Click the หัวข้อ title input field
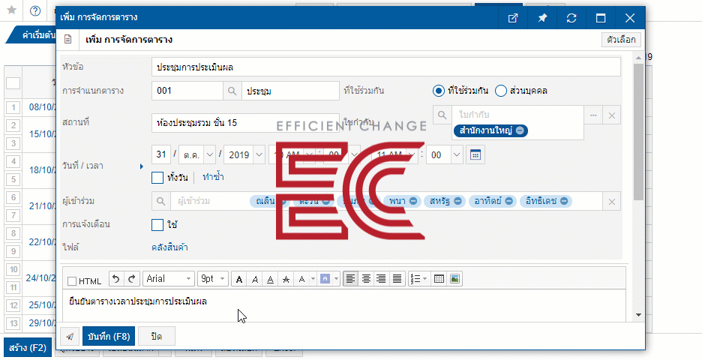This screenshot has width=702, height=360. point(386,67)
